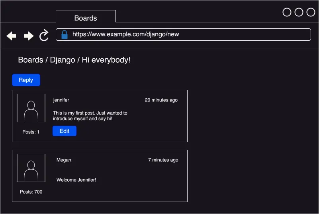
Task: Open the Boards breadcrumb link
Action: 31,60
